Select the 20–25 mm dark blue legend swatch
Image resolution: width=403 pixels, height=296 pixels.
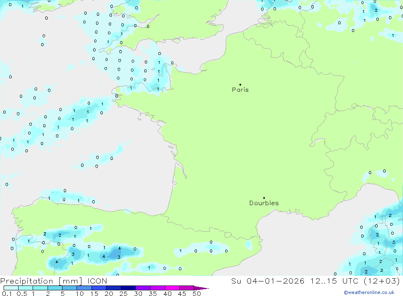(114, 288)
